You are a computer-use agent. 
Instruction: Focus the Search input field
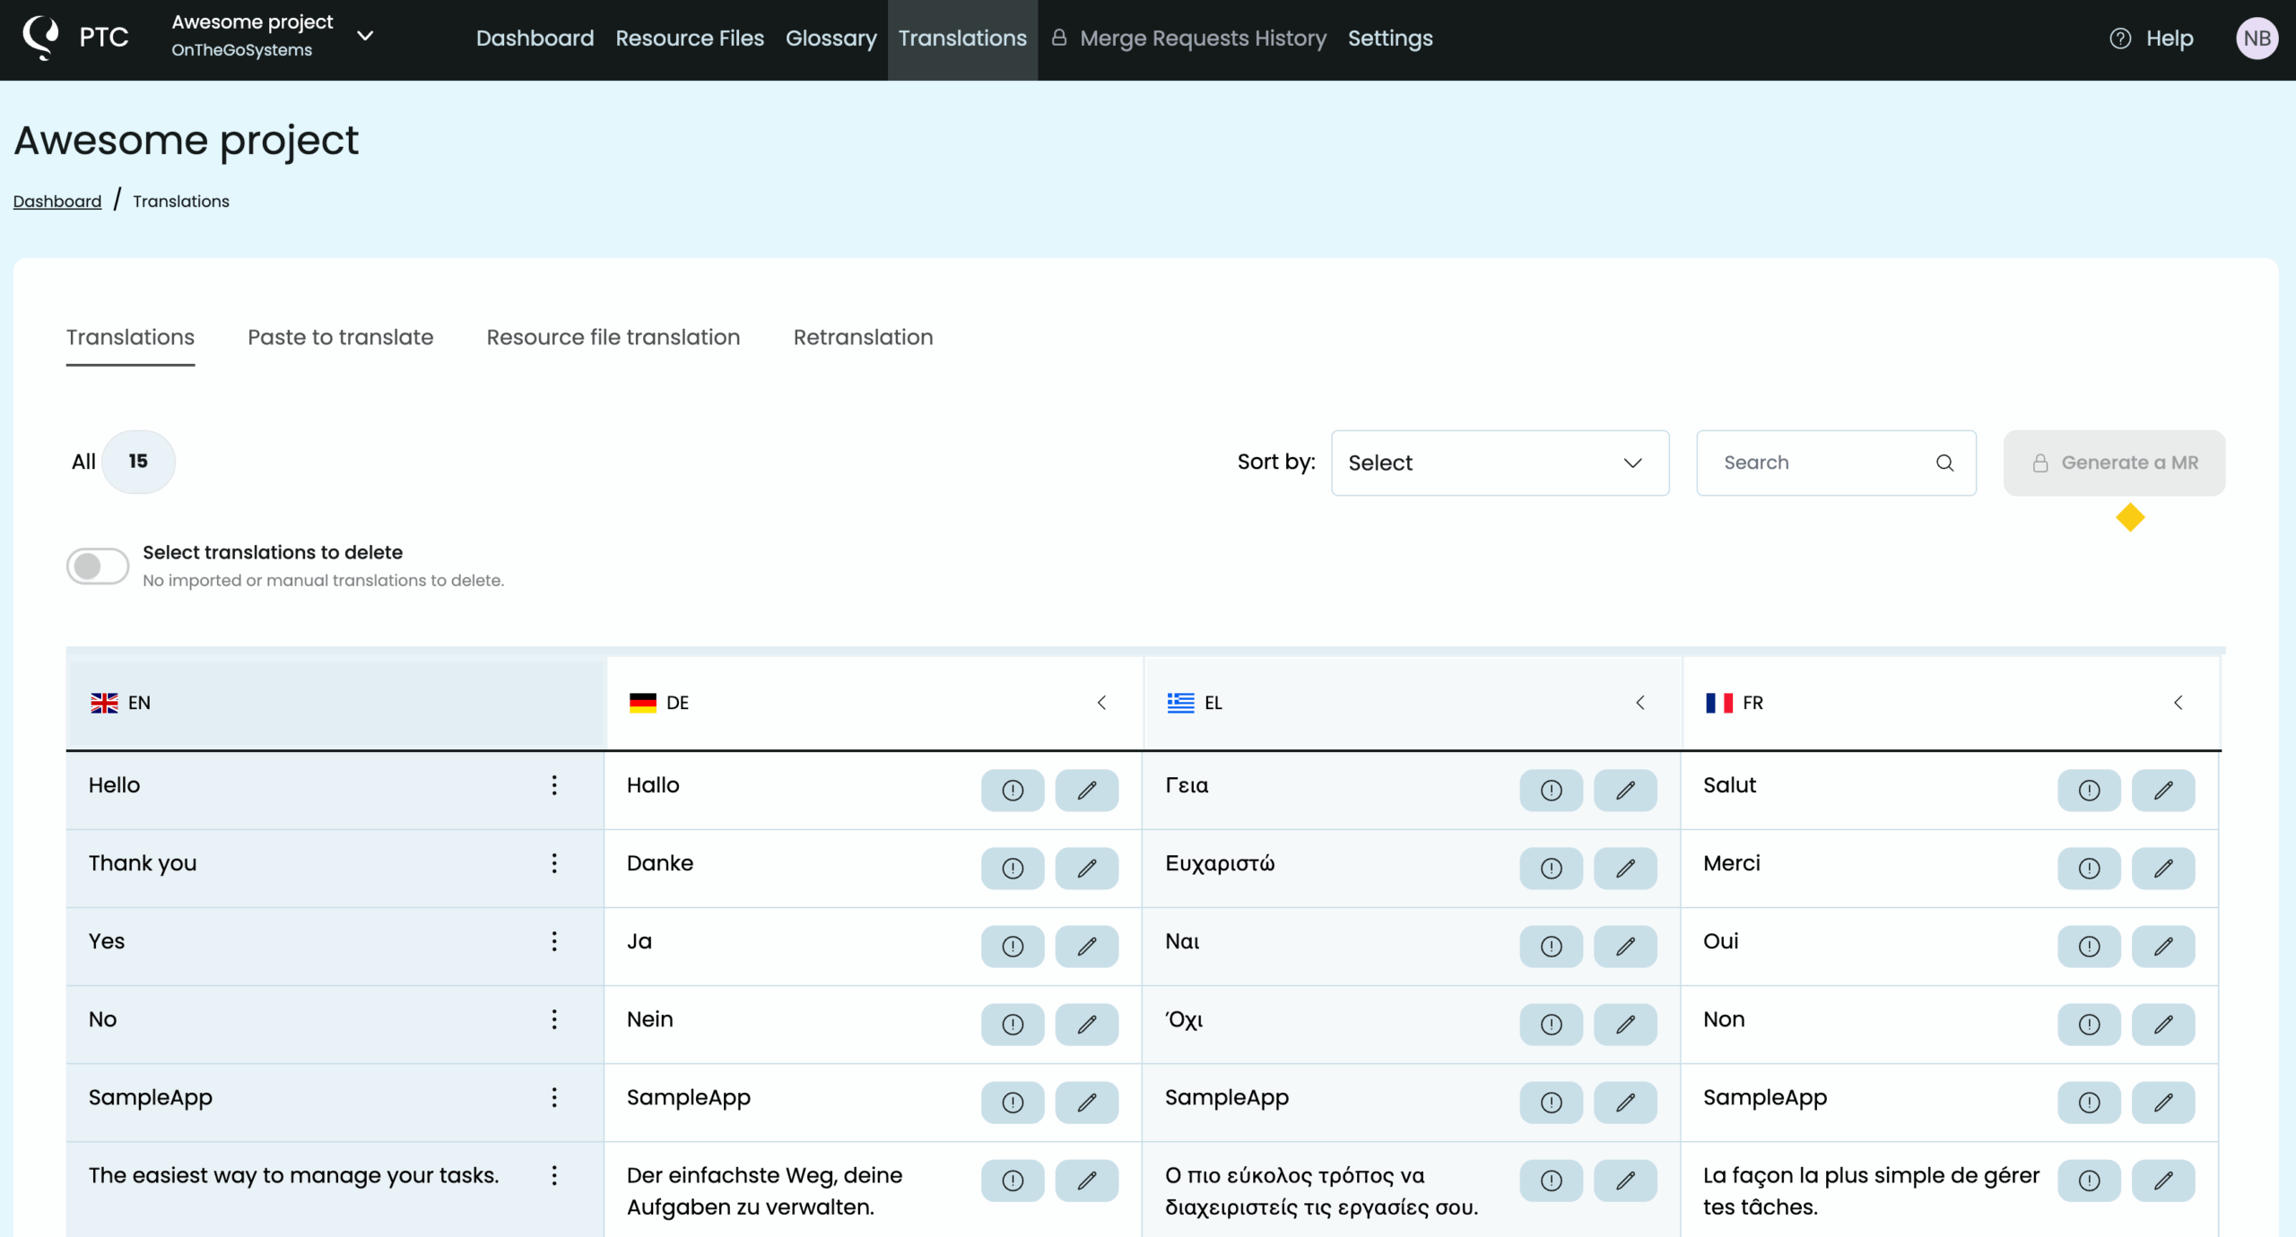[1836, 463]
